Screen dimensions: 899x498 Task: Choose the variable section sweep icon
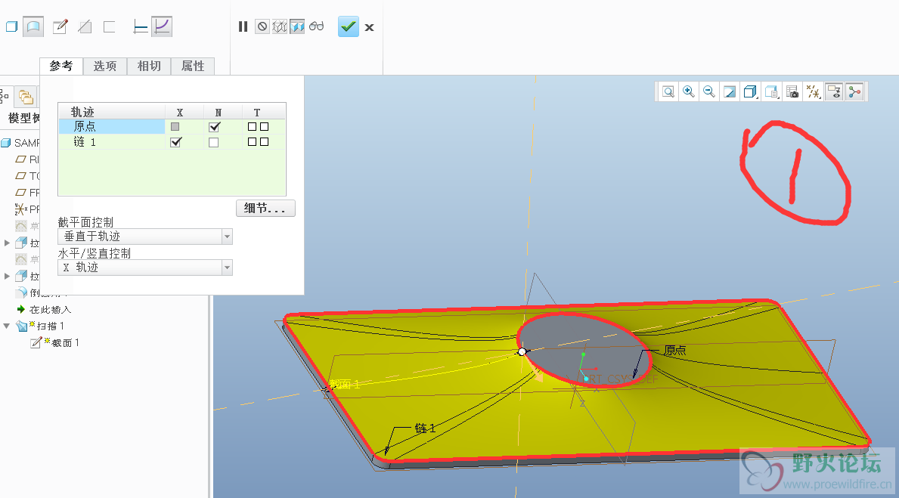162,26
